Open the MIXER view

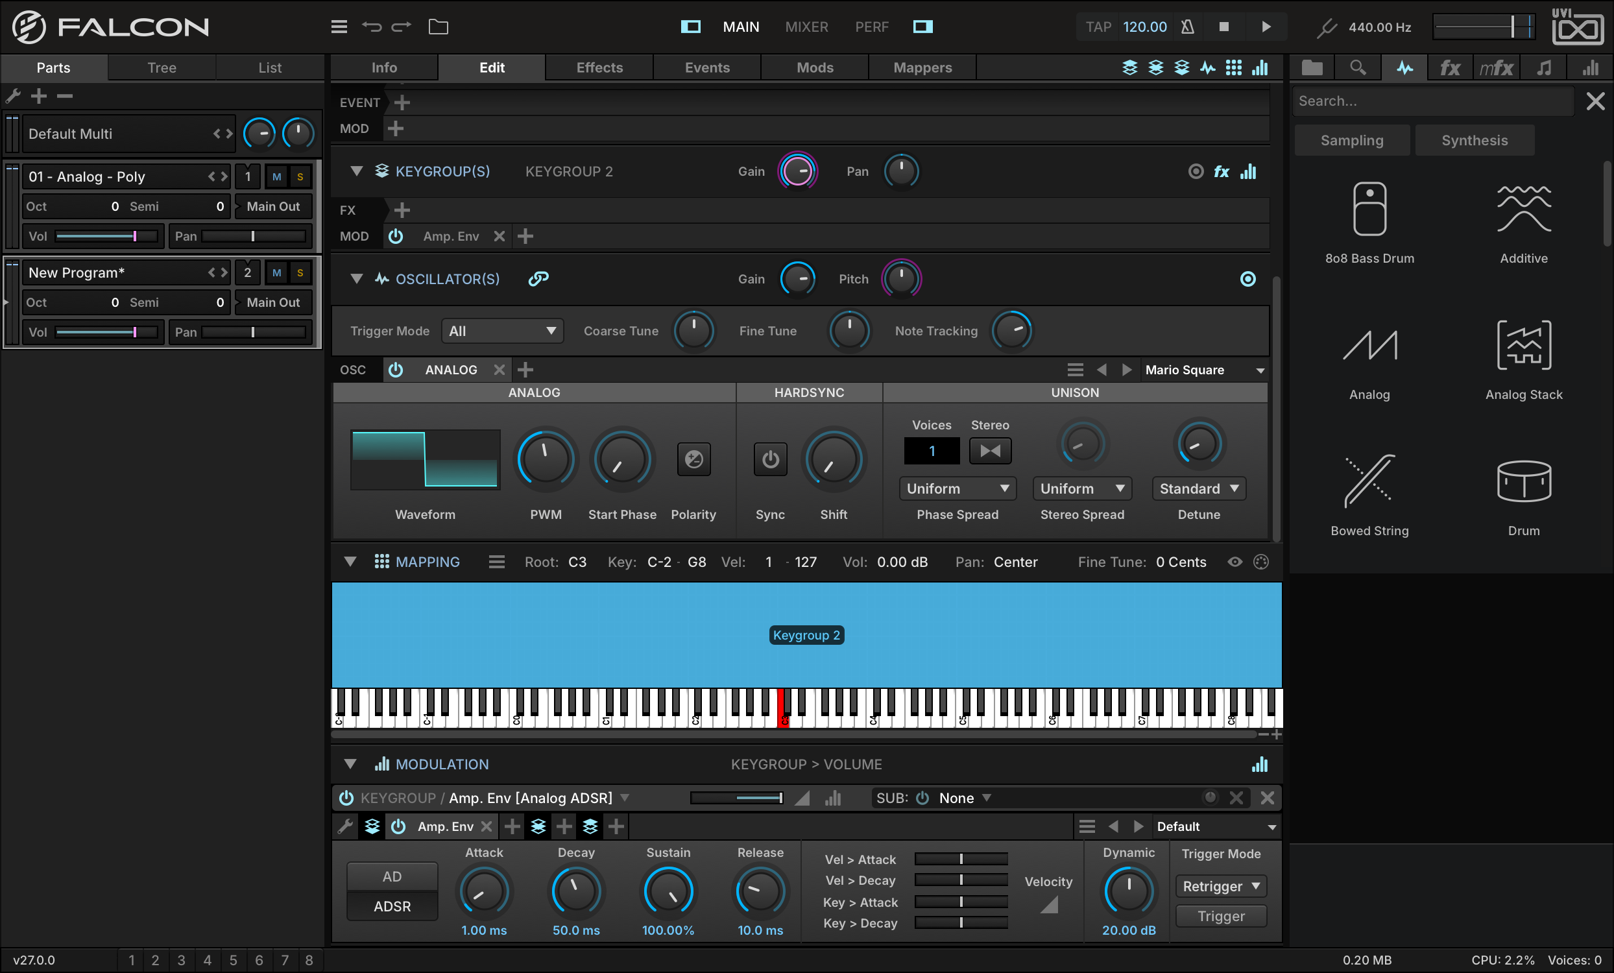coord(807,27)
